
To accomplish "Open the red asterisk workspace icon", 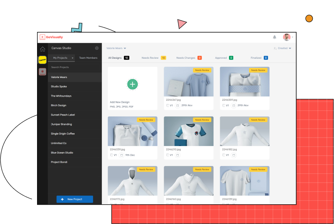I will (x=42, y=71).
